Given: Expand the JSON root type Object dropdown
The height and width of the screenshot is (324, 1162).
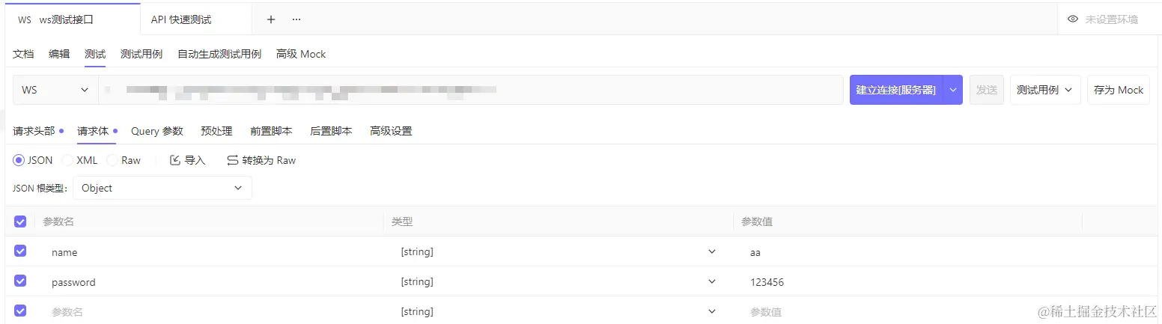Looking at the screenshot, I should click(x=162, y=188).
